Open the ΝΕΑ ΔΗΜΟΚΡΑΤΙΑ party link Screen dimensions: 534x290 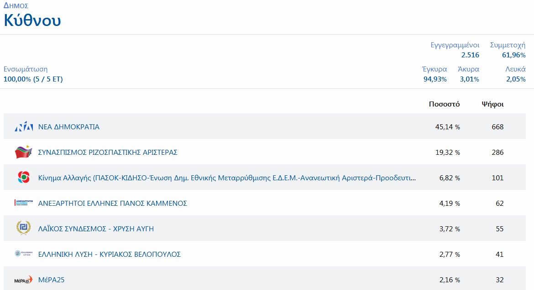68,127
